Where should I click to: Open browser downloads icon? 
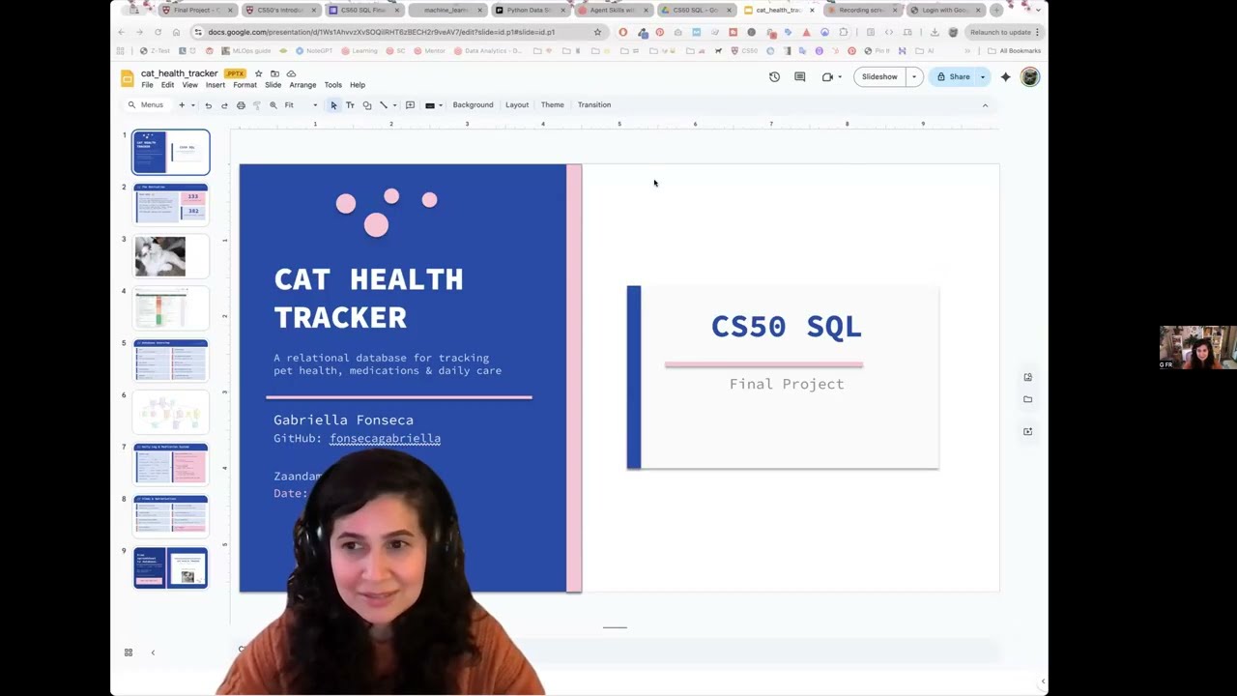[x=934, y=32]
